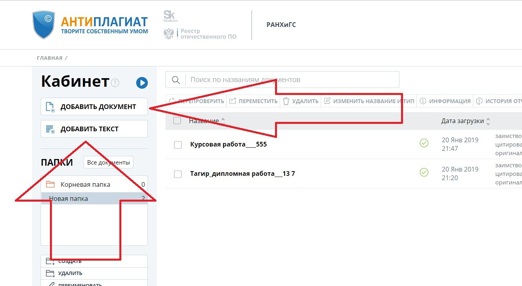522x286 pixels.
Task: Click the green check status for Курсовая работа
Action: pos(424,143)
